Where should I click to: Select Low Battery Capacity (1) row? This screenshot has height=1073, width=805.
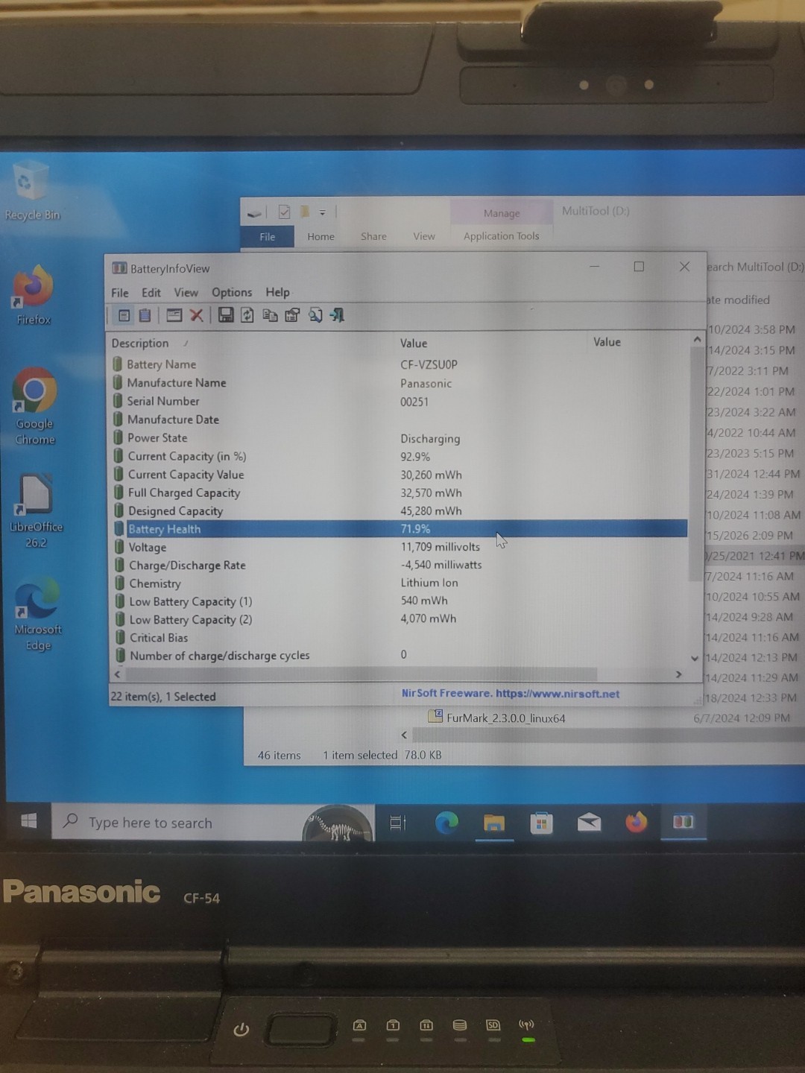399,601
